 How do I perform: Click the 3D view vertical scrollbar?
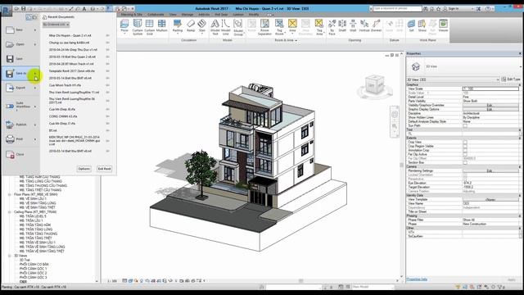tap(402, 166)
